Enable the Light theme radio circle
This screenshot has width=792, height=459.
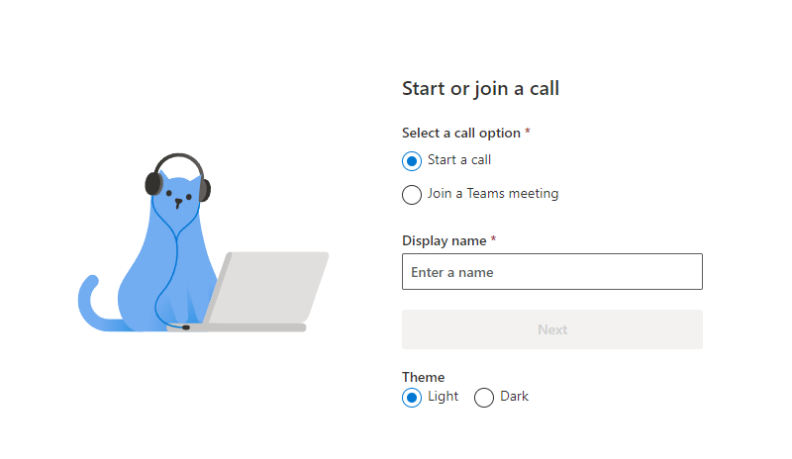click(412, 398)
